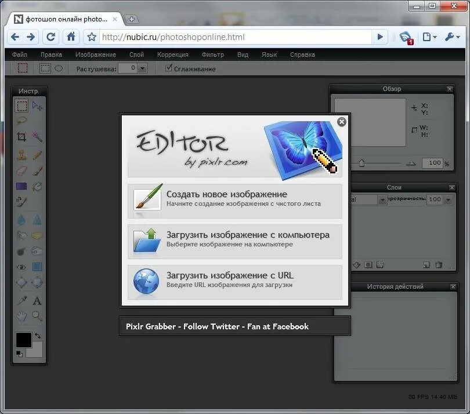Select the Brush tool
This screenshot has height=414, width=470.
pos(37,171)
